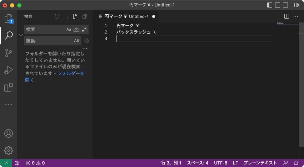Click into the 検索 input field
The height and width of the screenshot is (167, 304).
click(45, 29)
